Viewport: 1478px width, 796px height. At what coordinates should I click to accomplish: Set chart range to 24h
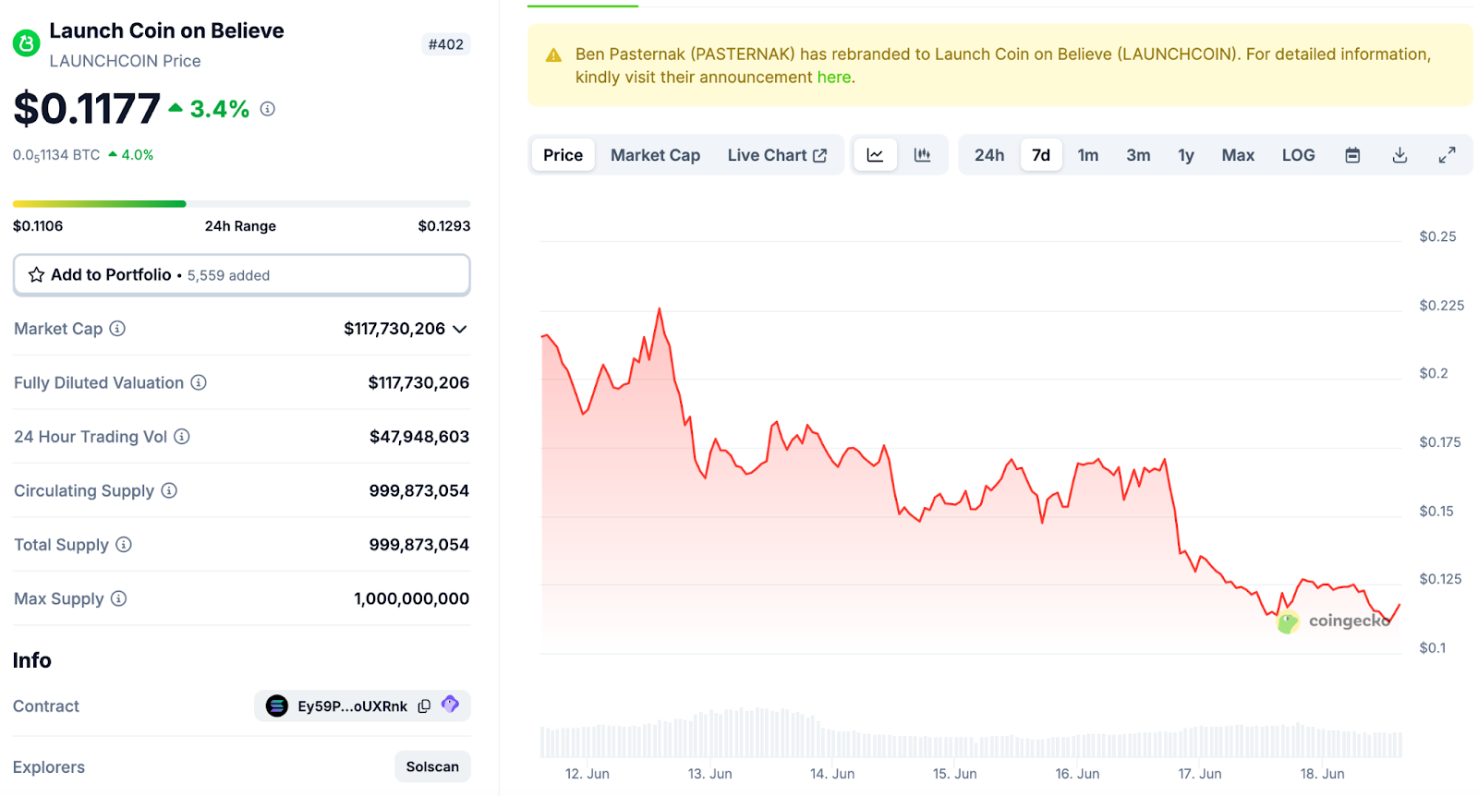(989, 155)
